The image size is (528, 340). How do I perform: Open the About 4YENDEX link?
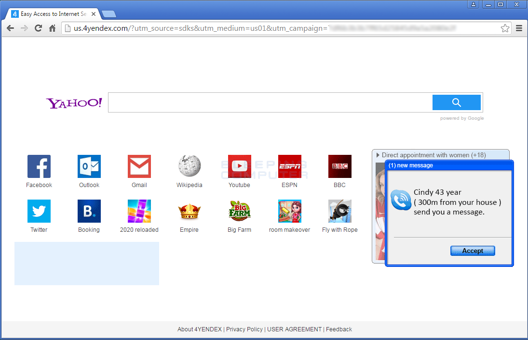(x=199, y=329)
